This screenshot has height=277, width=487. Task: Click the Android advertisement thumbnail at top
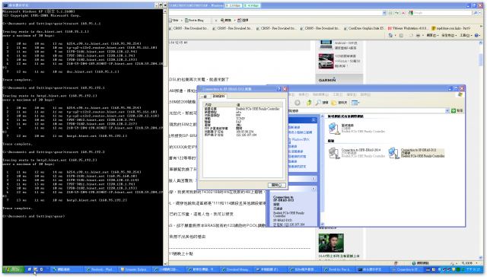(x=326, y=44)
